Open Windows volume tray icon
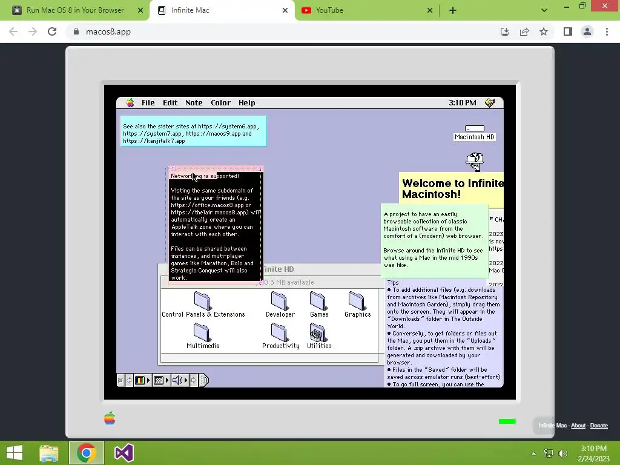 pos(563,453)
